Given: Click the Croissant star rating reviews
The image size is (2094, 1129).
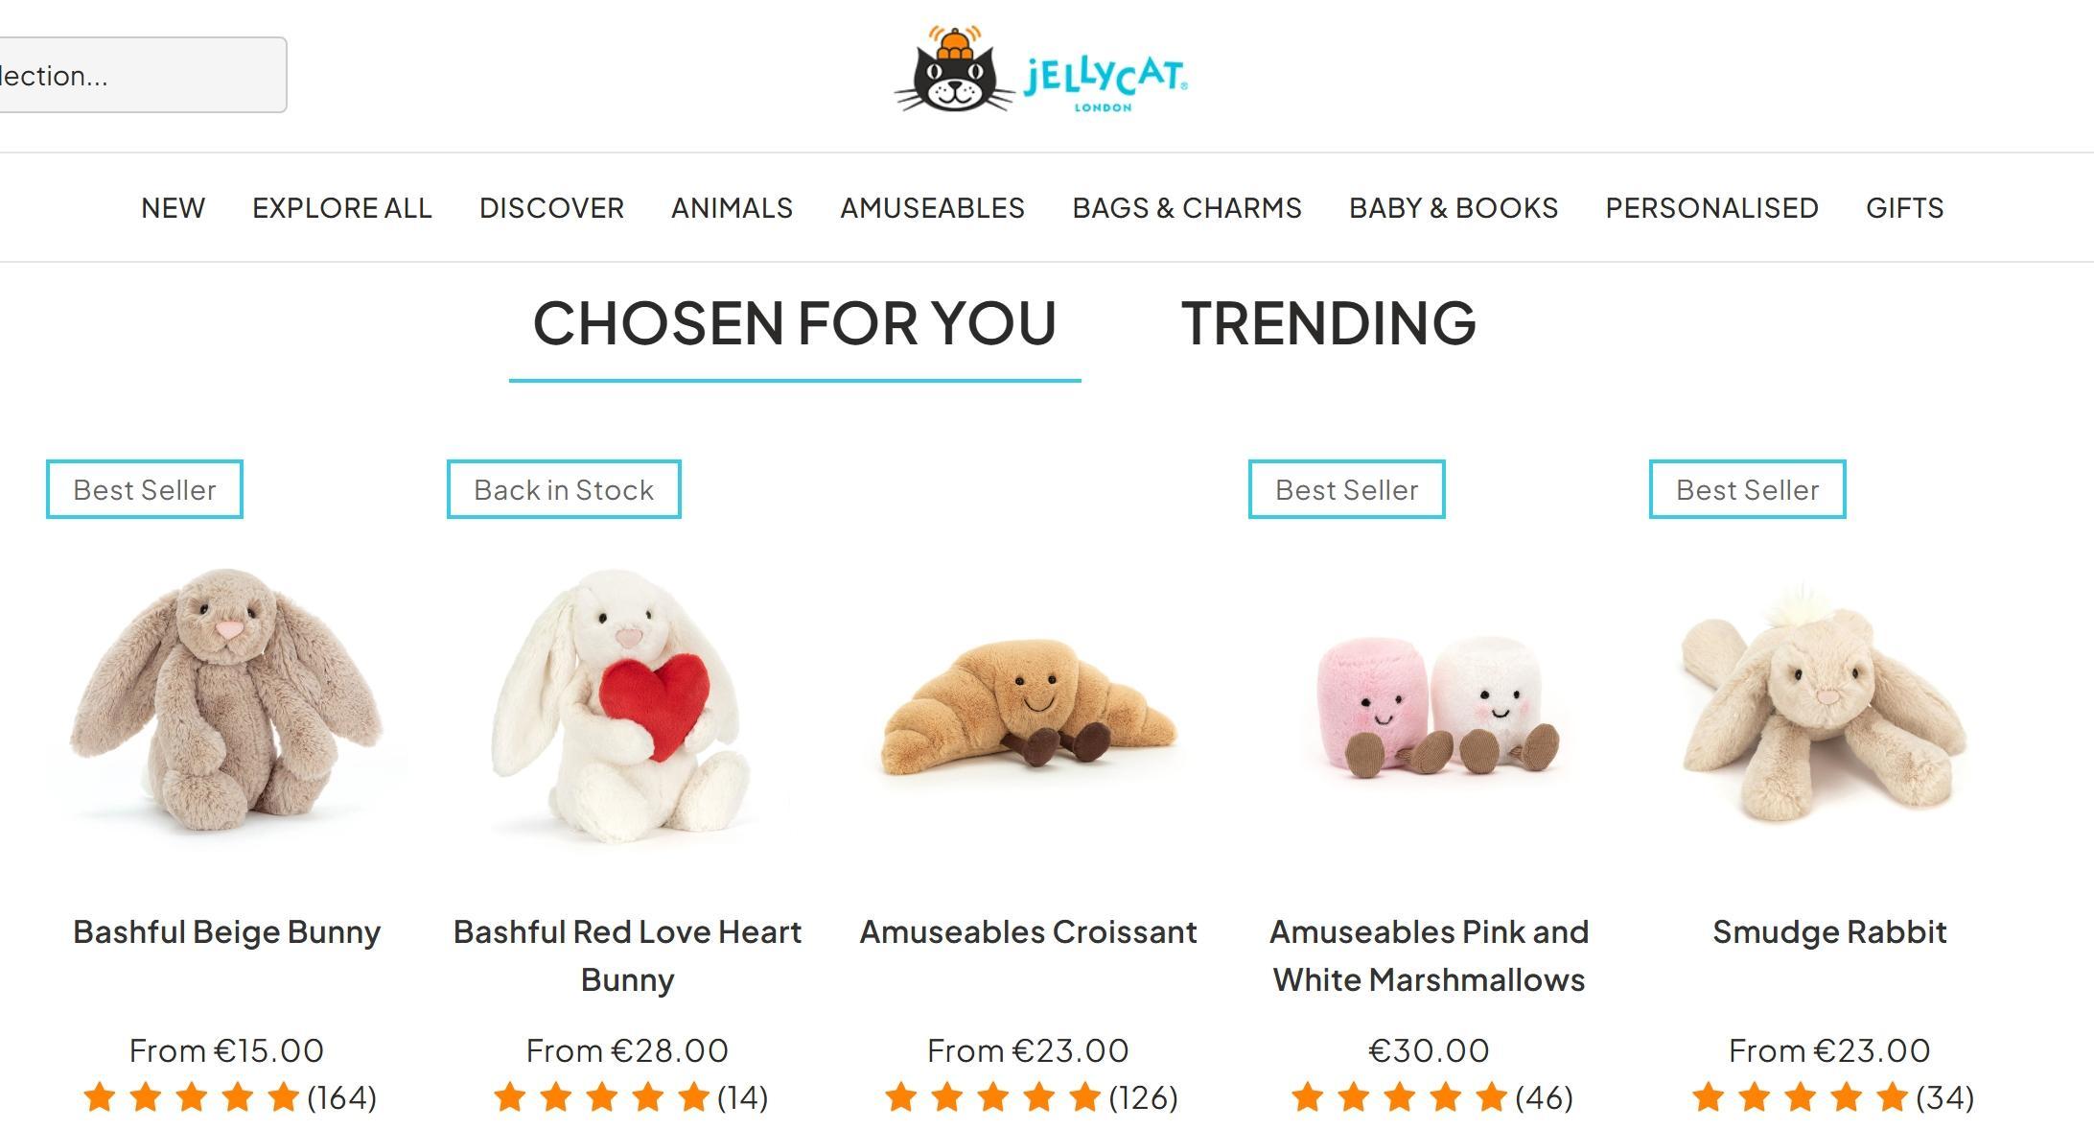Looking at the screenshot, I should pos(1031,1097).
